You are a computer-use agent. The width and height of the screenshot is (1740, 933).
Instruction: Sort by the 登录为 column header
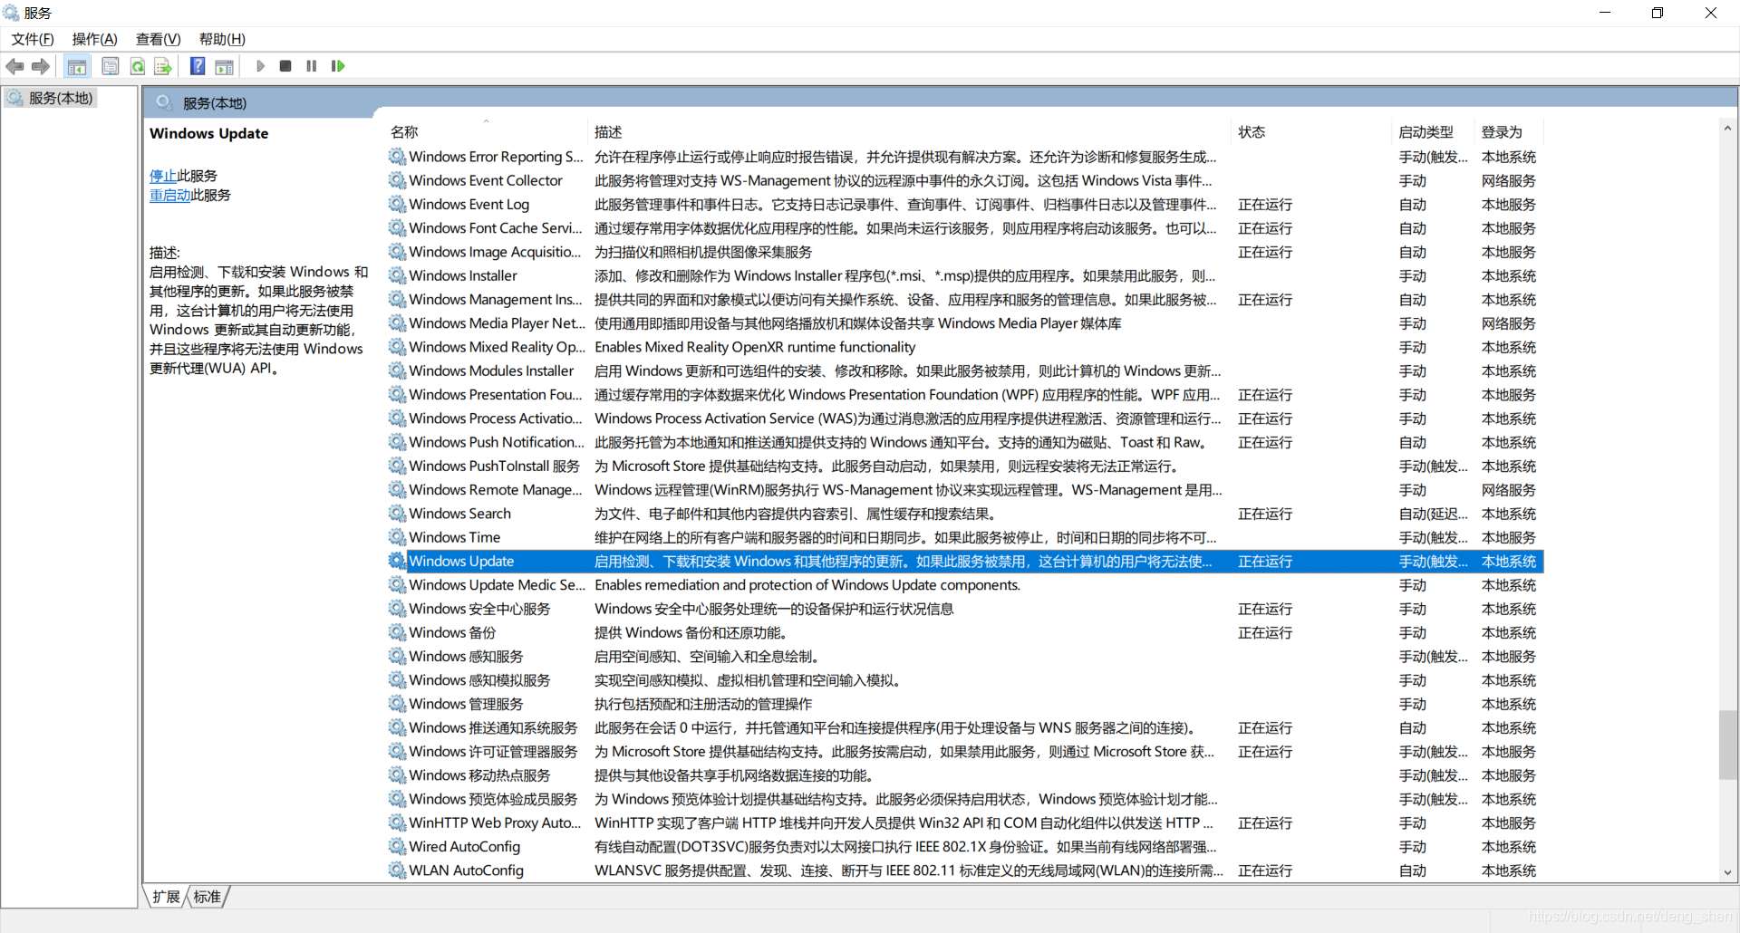(x=1509, y=132)
